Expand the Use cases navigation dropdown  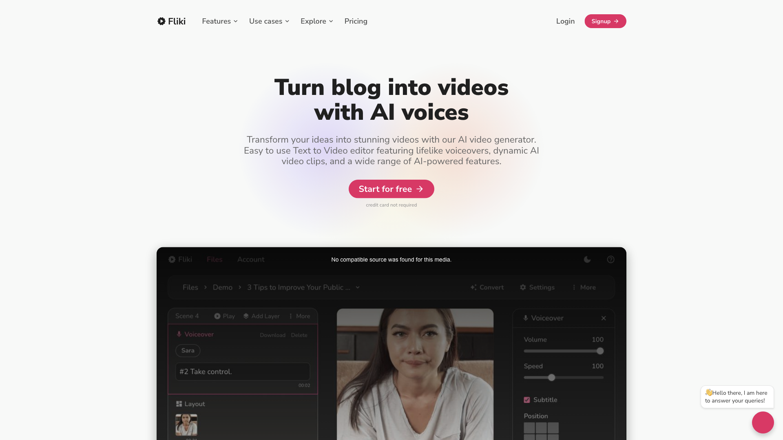click(x=269, y=21)
